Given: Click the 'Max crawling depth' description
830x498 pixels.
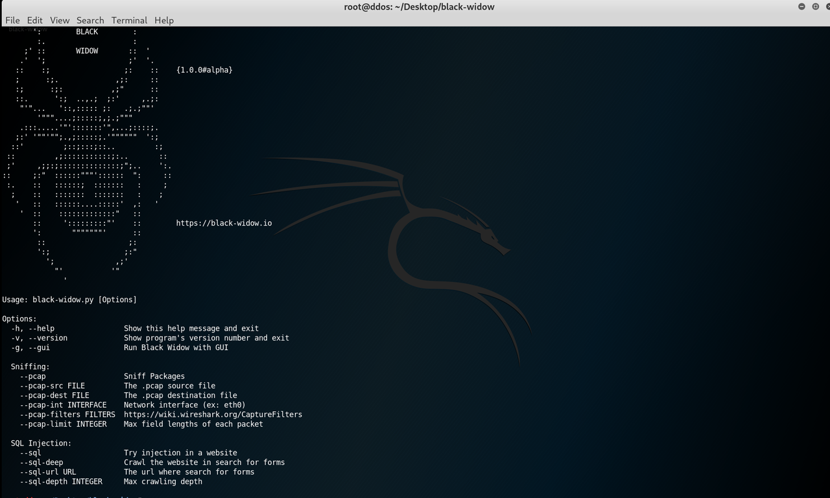Looking at the screenshot, I should tap(163, 481).
